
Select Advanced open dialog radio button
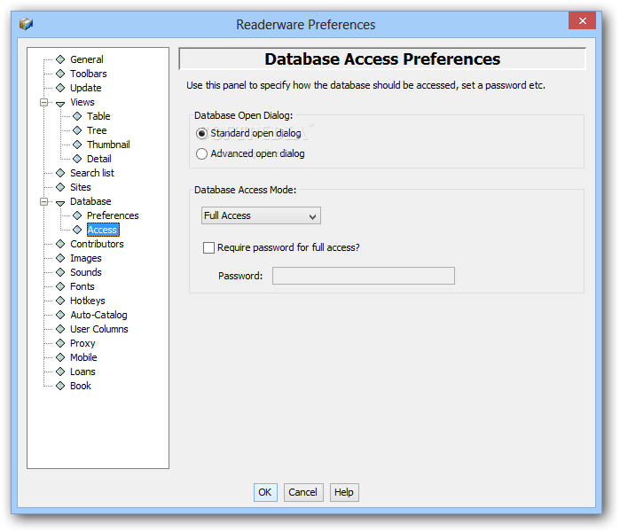pyautogui.click(x=201, y=153)
